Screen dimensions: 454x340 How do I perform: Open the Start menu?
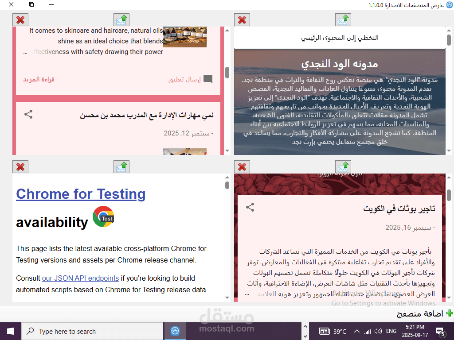(x=9, y=331)
